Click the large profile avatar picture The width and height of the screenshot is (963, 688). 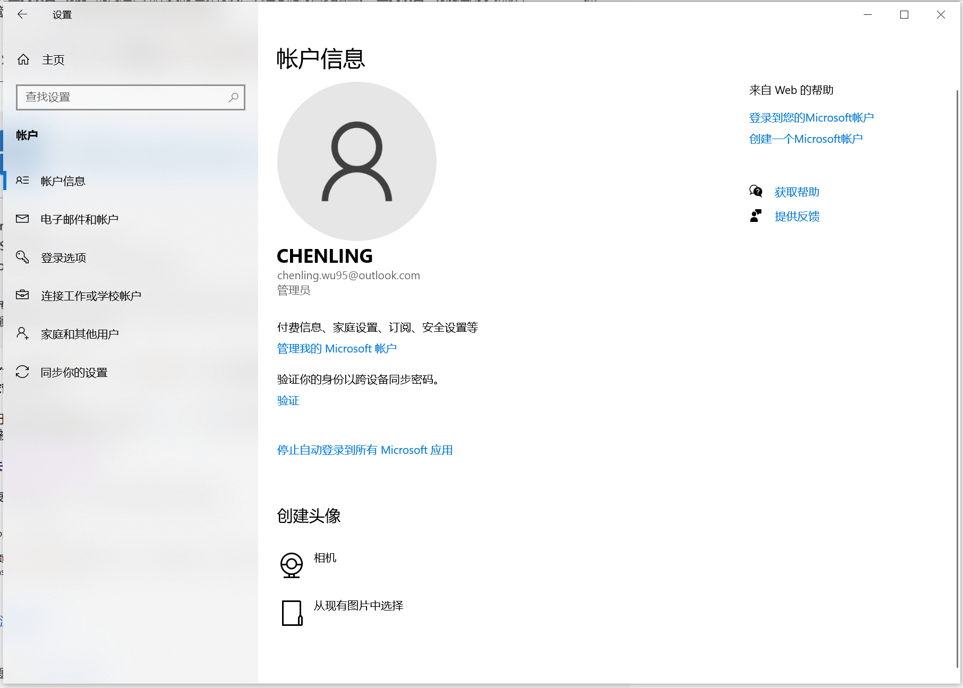click(357, 161)
